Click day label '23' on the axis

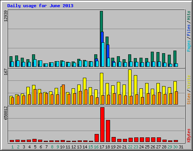coord(136,147)
